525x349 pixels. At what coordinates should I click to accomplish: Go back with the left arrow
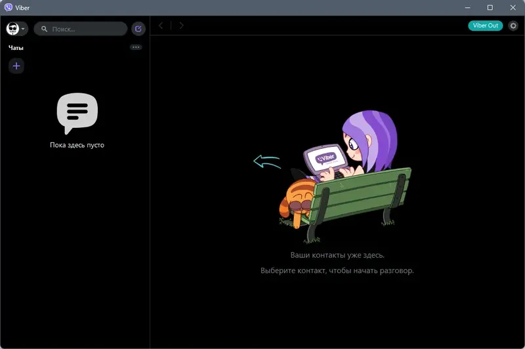coord(161,26)
